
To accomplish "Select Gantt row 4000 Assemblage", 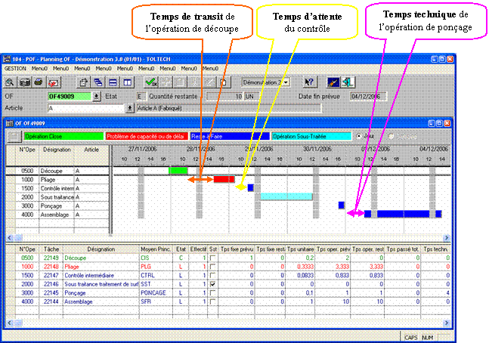I will point(58,215).
